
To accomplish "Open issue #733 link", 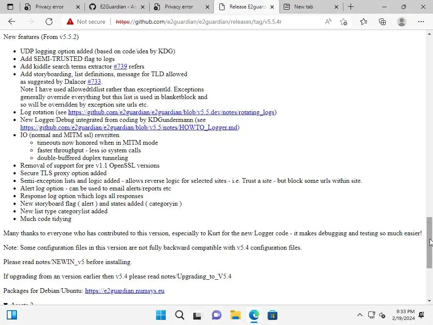I will [x=94, y=82].
